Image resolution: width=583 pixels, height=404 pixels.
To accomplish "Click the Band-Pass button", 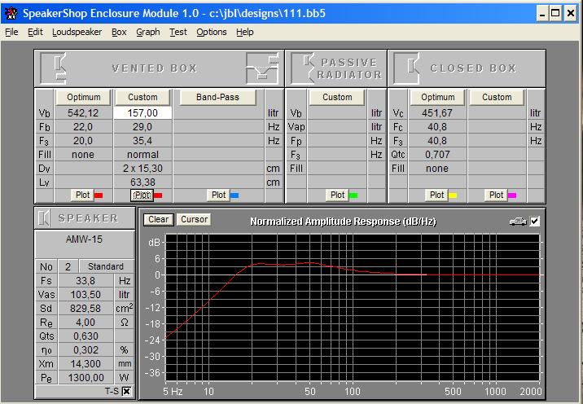I will (218, 97).
